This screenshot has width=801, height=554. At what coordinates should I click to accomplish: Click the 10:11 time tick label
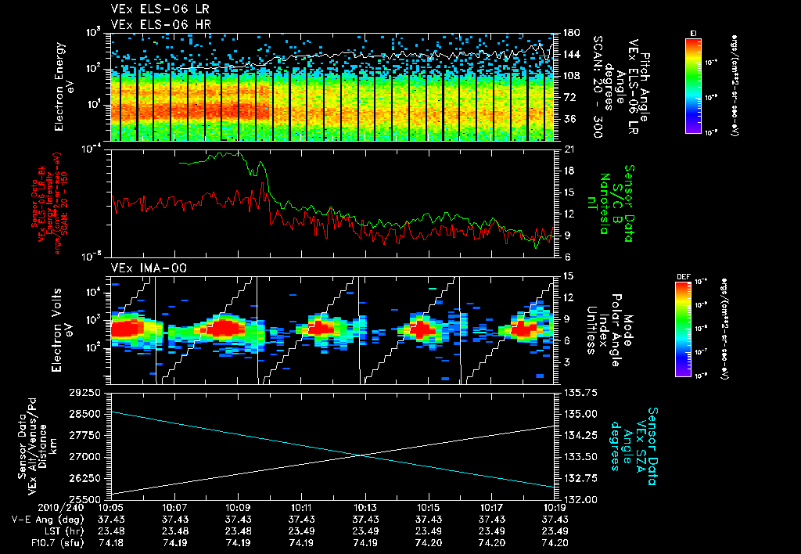pyautogui.click(x=301, y=508)
